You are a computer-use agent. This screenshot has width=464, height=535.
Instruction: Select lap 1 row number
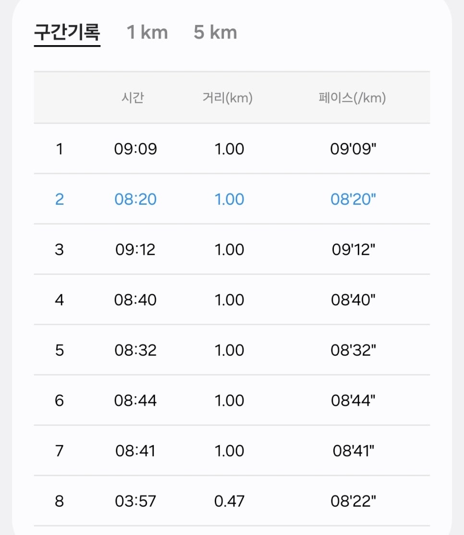pyautogui.click(x=60, y=149)
